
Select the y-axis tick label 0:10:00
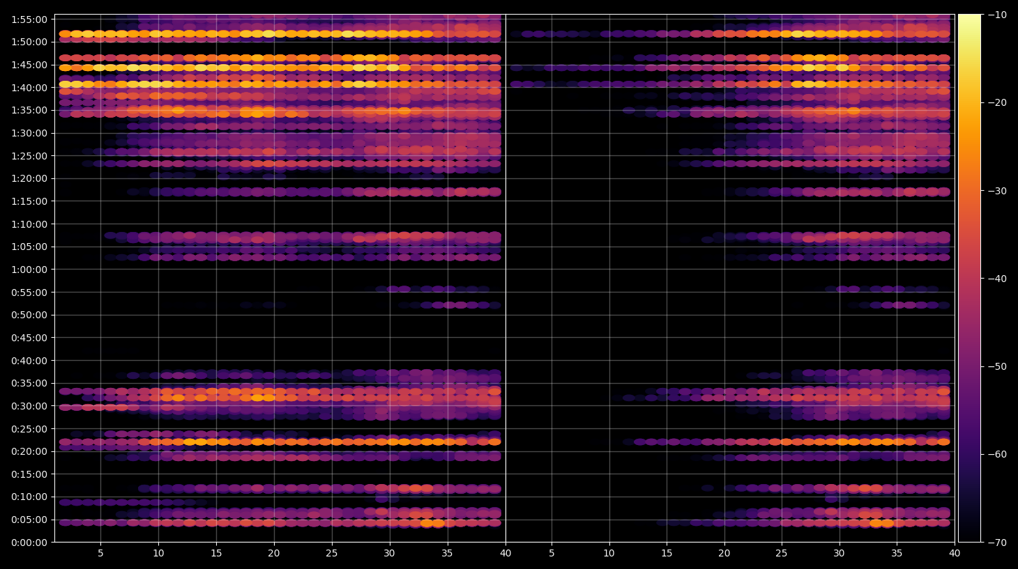click(29, 497)
